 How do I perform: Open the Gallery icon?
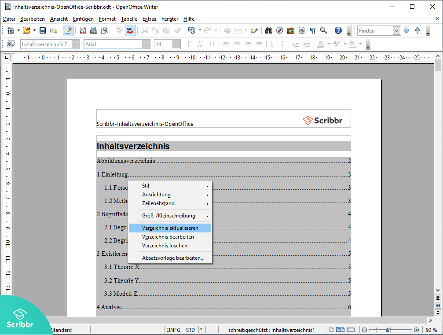pos(290,30)
